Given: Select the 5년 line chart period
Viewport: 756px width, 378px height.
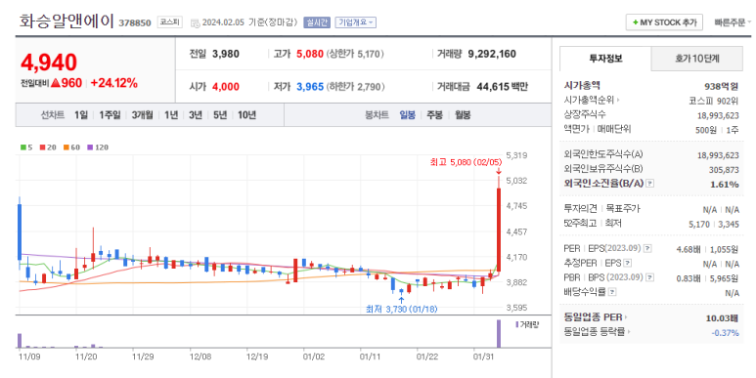Looking at the screenshot, I should 220,115.
